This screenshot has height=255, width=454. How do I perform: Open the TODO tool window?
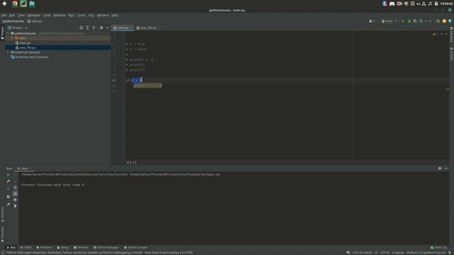point(26,248)
